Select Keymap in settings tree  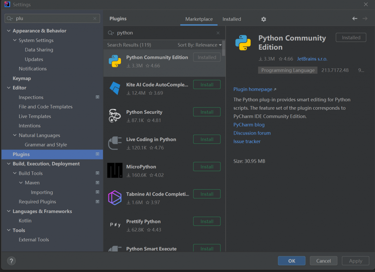pyautogui.click(x=22, y=78)
